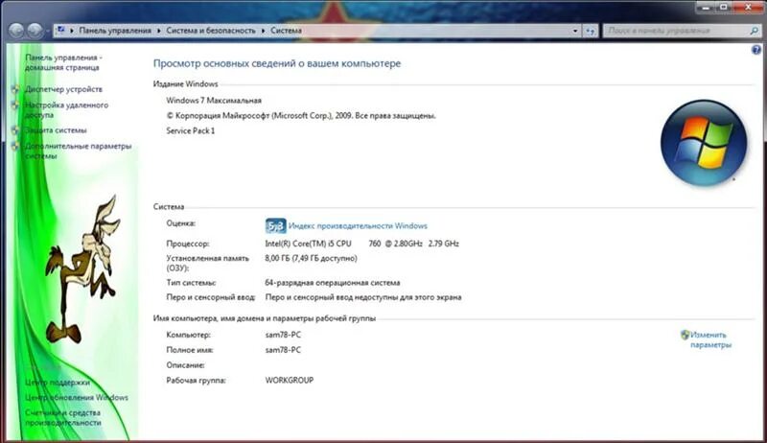767x443 pixels.
Task: Go back with the Back arrow button
Action: (16, 31)
